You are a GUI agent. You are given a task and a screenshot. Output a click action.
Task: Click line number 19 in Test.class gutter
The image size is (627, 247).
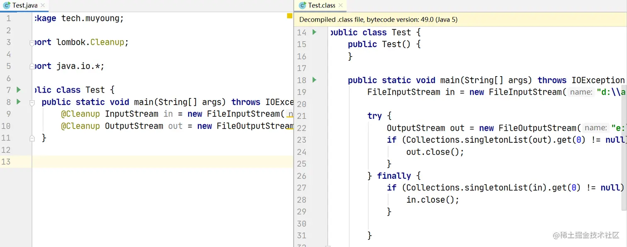[x=301, y=92]
